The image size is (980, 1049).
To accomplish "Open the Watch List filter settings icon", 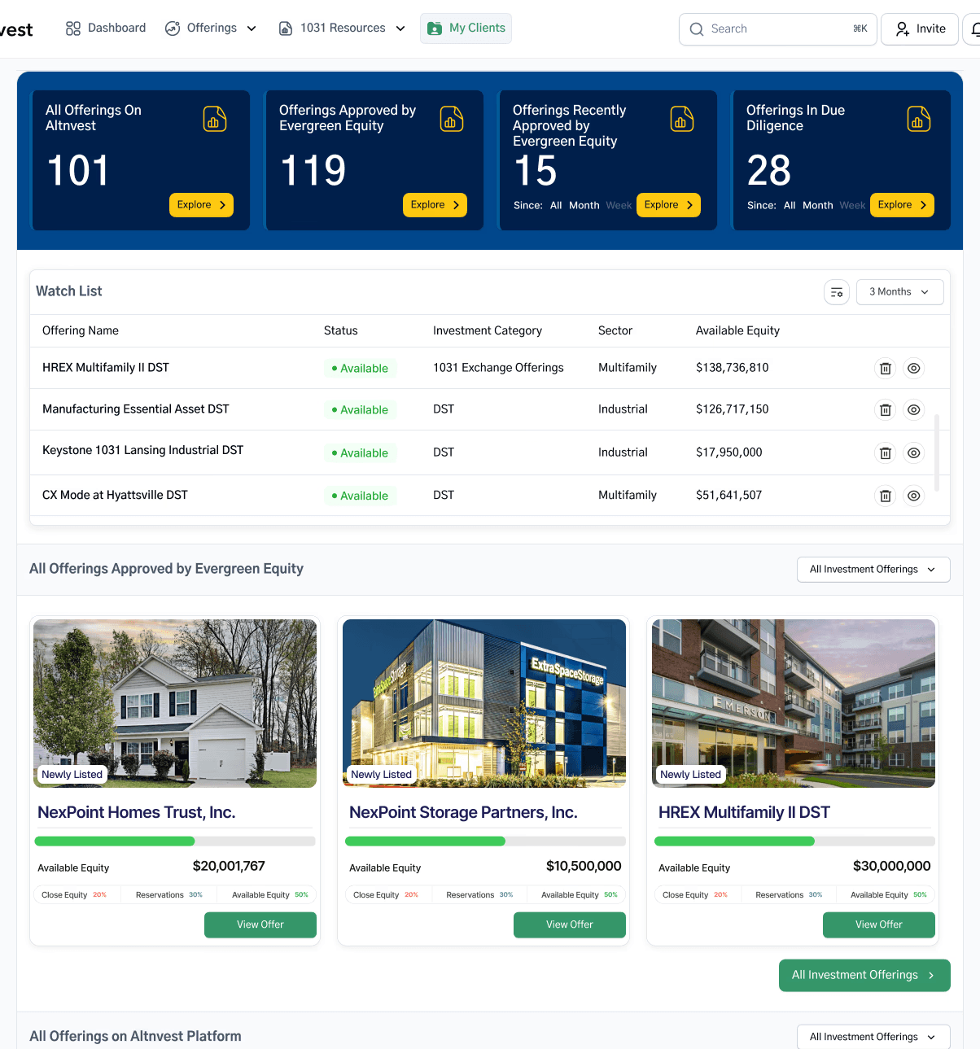I will [837, 292].
